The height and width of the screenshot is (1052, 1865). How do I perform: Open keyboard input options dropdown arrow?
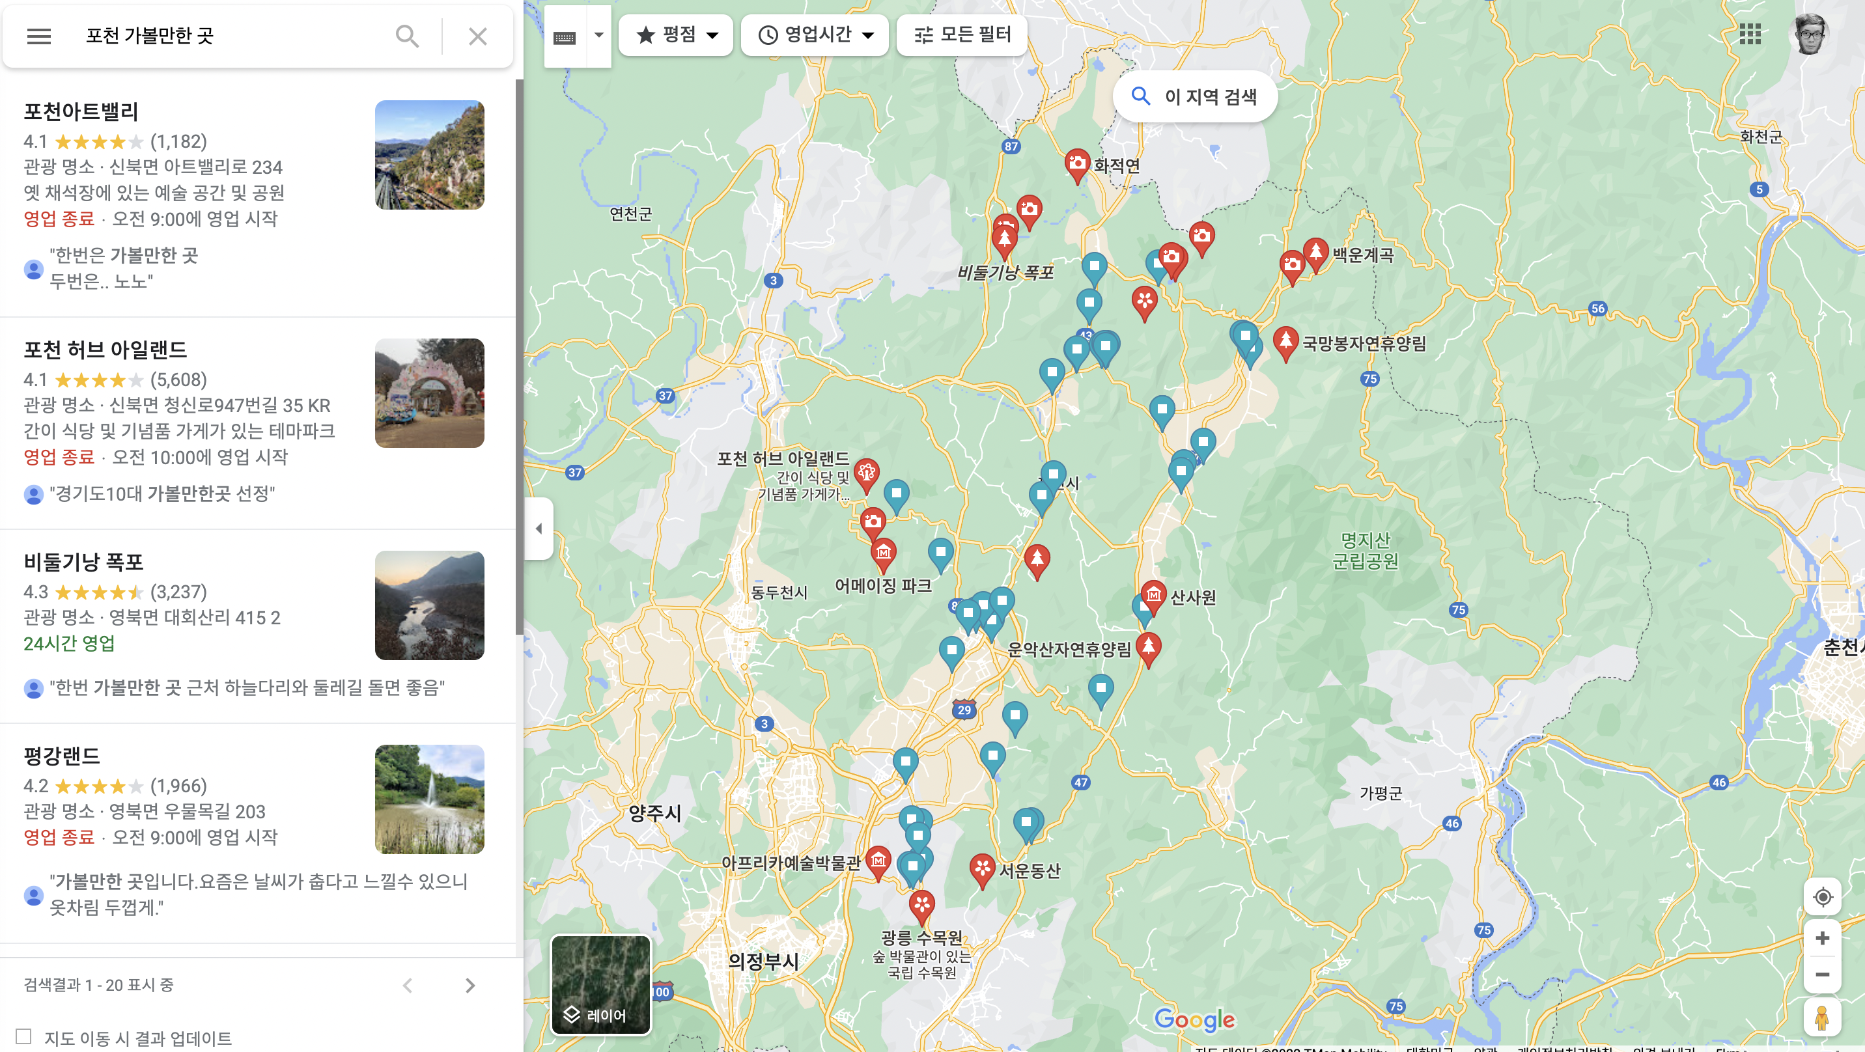click(598, 35)
